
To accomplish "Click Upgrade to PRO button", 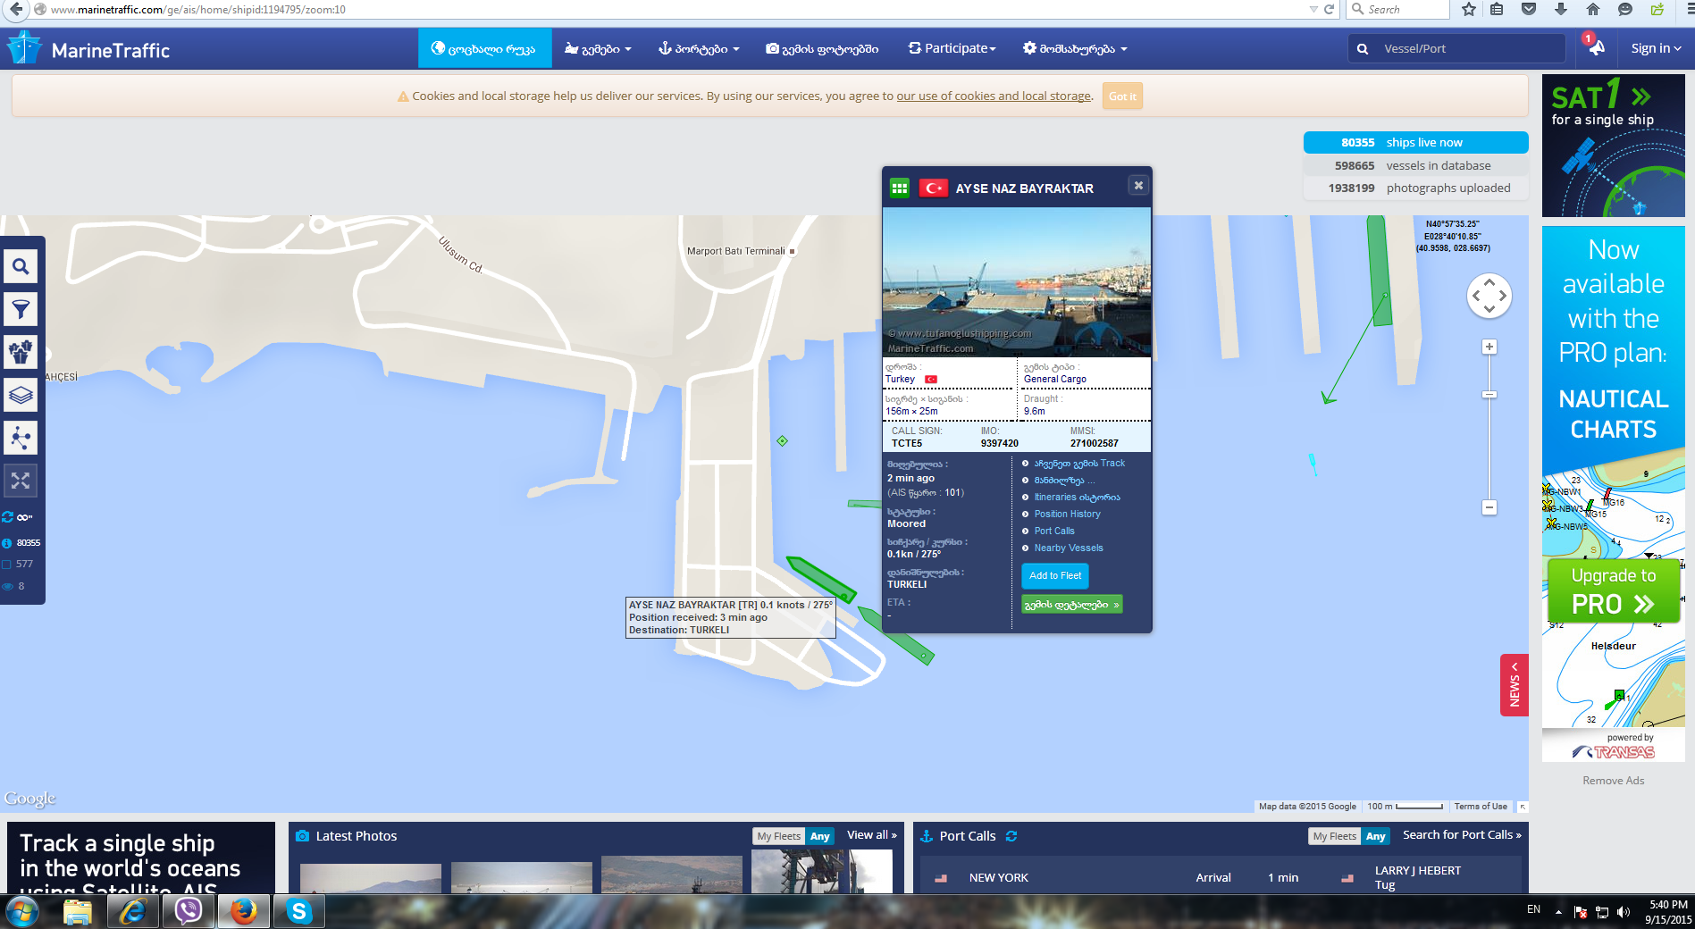I will coord(1614,590).
